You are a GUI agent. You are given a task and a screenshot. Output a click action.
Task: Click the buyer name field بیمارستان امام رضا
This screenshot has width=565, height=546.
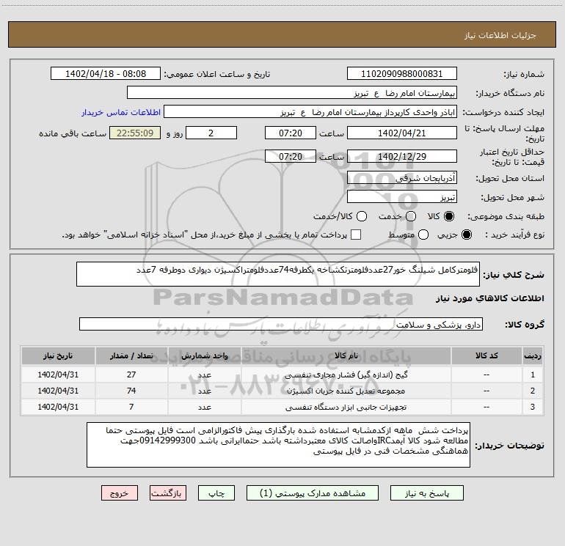292,93
